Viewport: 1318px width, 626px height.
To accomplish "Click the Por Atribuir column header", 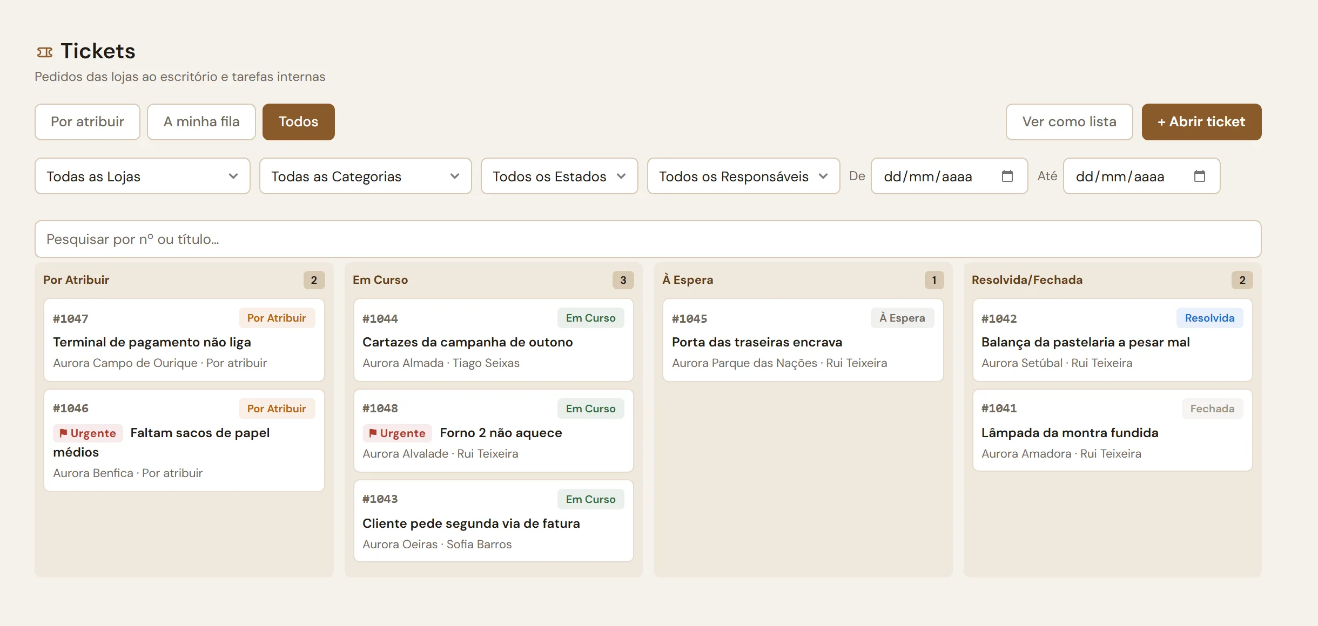I will tap(76, 280).
